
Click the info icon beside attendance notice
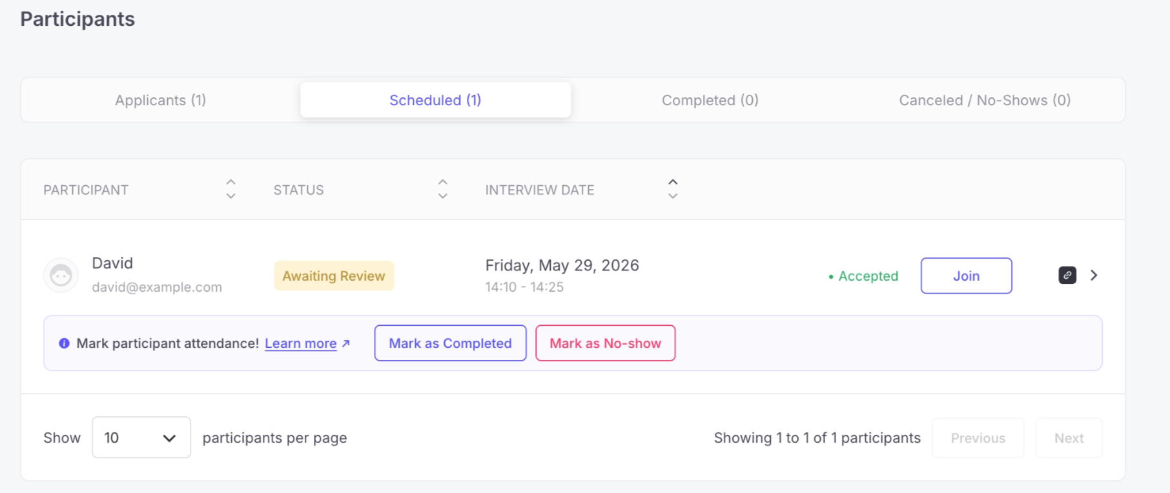[x=64, y=343]
